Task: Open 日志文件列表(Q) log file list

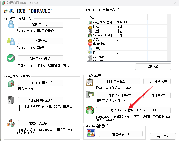Action: click(x=157, y=81)
